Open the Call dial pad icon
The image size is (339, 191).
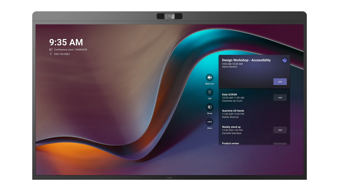pos(209,92)
